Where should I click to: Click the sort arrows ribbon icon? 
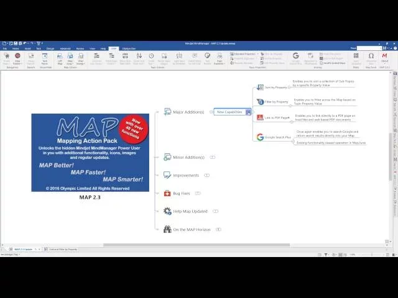[x=139, y=56]
